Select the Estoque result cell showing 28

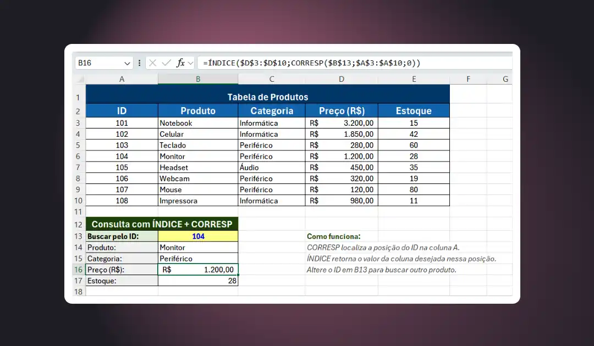coord(198,281)
